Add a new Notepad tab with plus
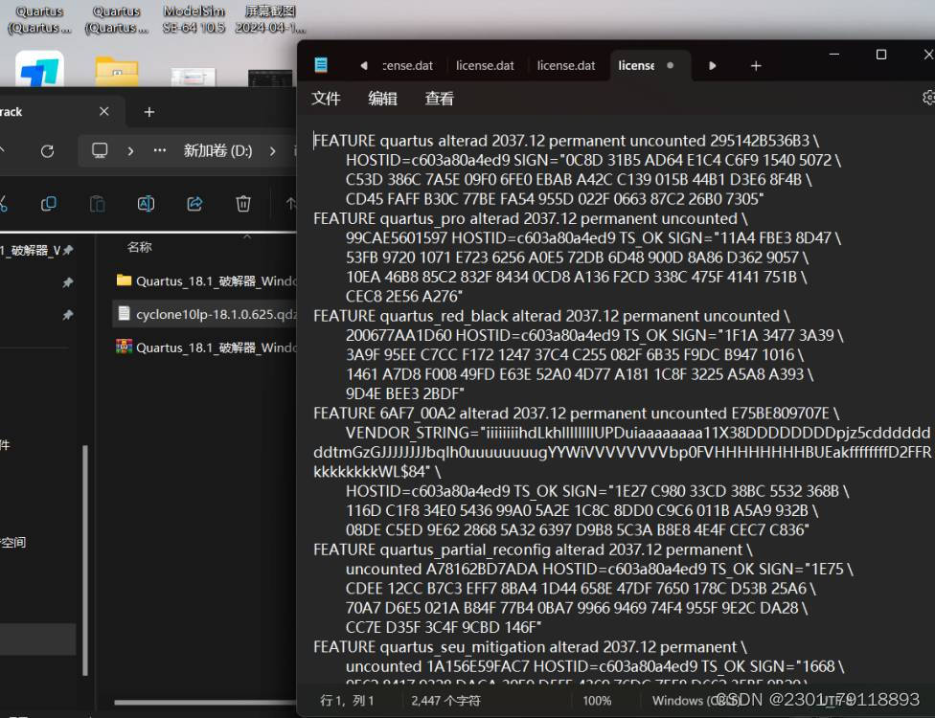The image size is (935, 718). click(756, 65)
